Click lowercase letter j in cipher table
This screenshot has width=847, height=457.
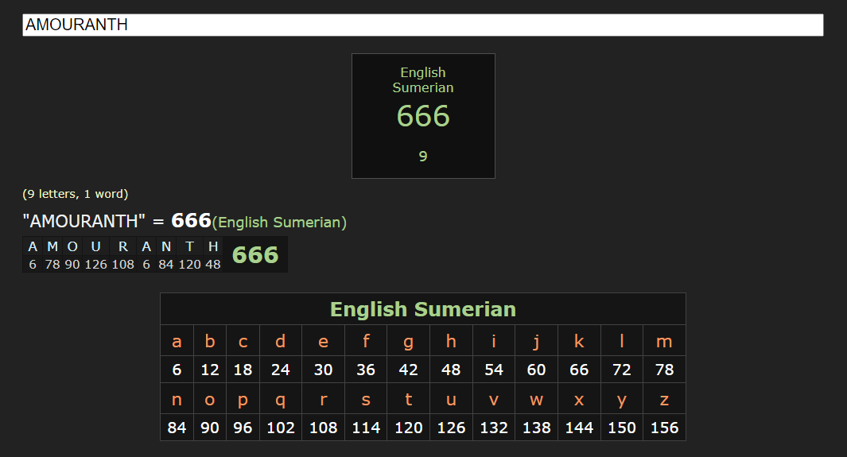point(536,342)
